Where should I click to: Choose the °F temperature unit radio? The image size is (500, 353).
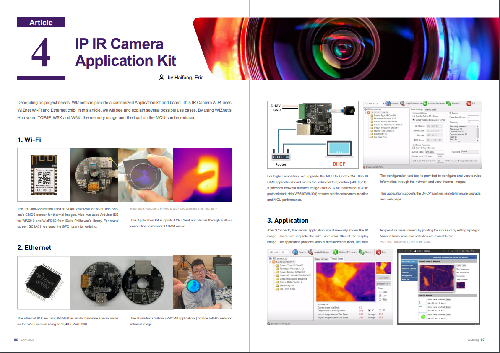click(x=380, y=310)
